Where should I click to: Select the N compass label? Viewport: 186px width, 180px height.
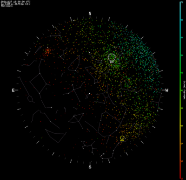click(x=90, y=14)
